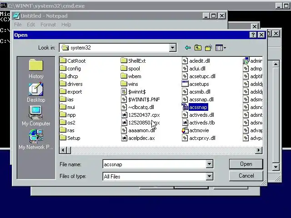
Task: Open Notepad's Edit menu
Action: pos(31,25)
